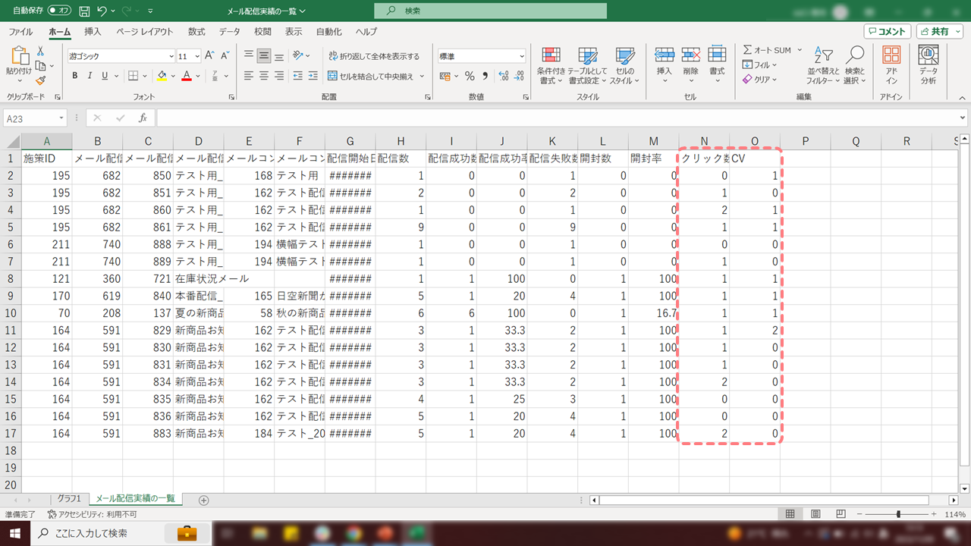Screen dimensions: 971x546
Task: Select the column N header
Action: (704, 141)
